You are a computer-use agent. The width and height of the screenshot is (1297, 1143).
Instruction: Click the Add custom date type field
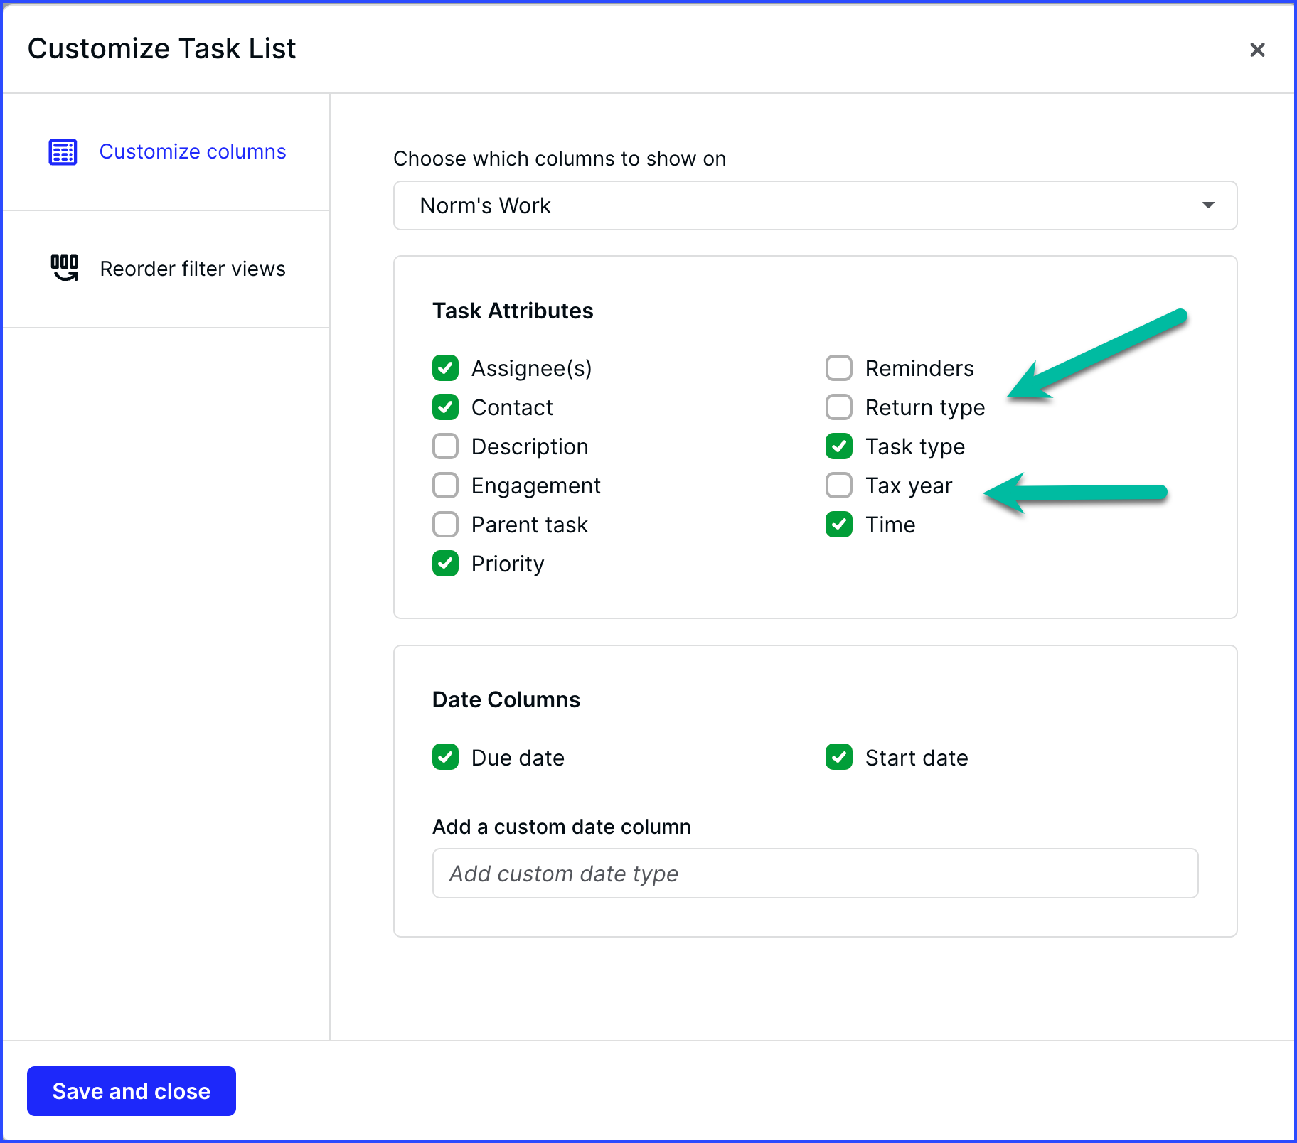[815, 873]
